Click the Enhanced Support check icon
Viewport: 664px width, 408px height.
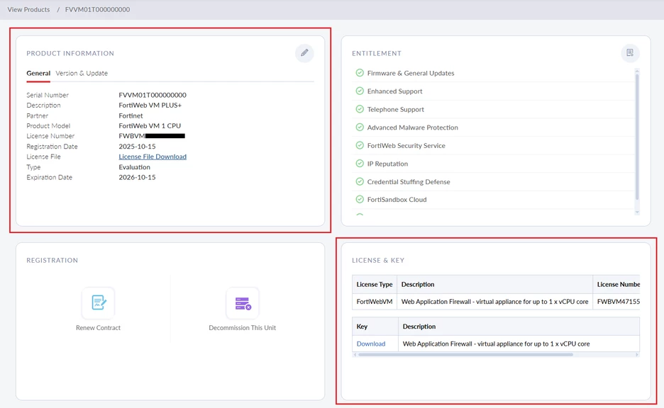point(360,91)
